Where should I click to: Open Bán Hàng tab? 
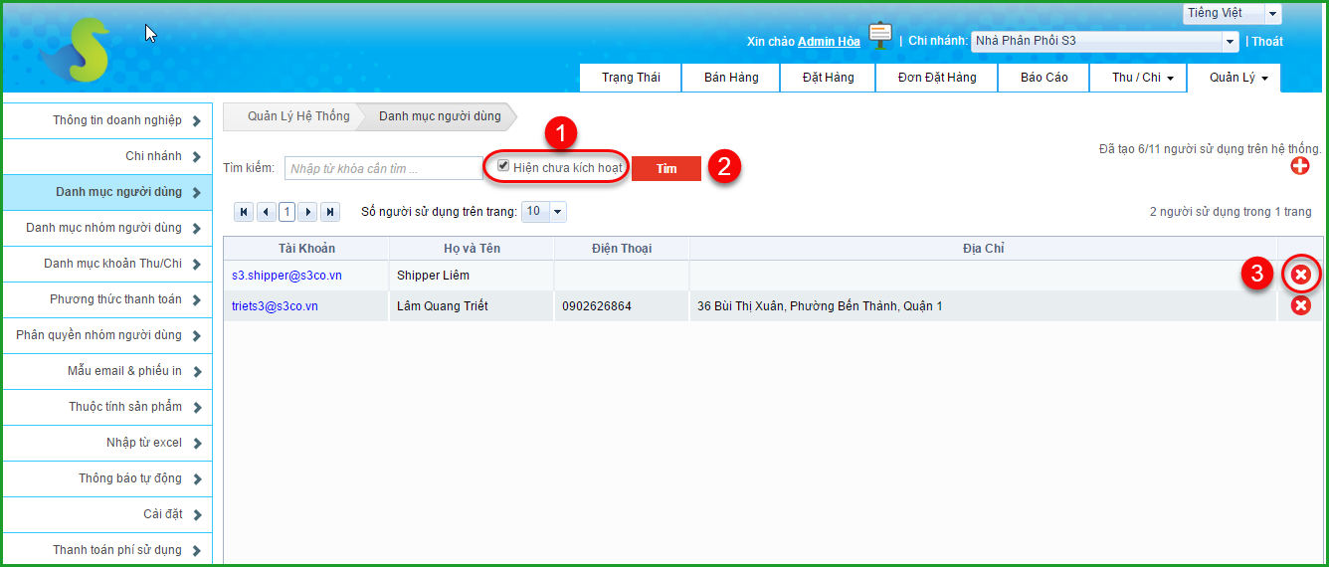click(730, 78)
